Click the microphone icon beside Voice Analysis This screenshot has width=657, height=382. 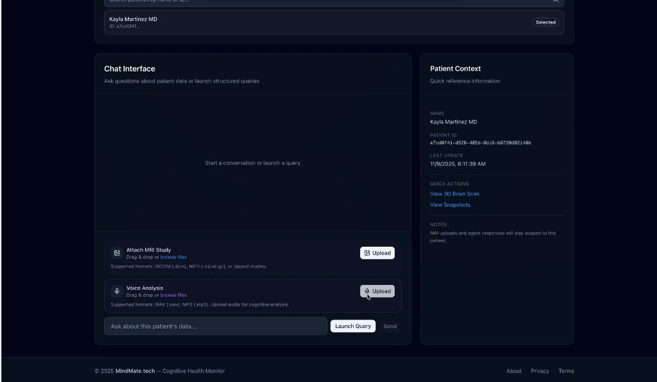[x=117, y=291]
